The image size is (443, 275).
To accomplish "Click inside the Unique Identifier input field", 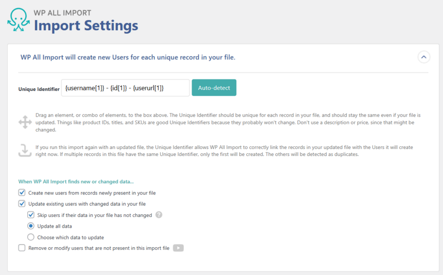I will click(x=125, y=87).
